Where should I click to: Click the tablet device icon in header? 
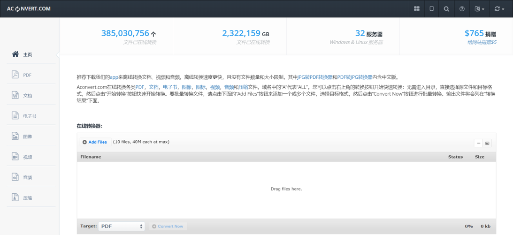[431, 9]
